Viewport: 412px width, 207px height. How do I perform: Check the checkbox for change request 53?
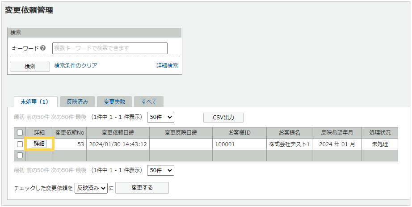coord(20,144)
